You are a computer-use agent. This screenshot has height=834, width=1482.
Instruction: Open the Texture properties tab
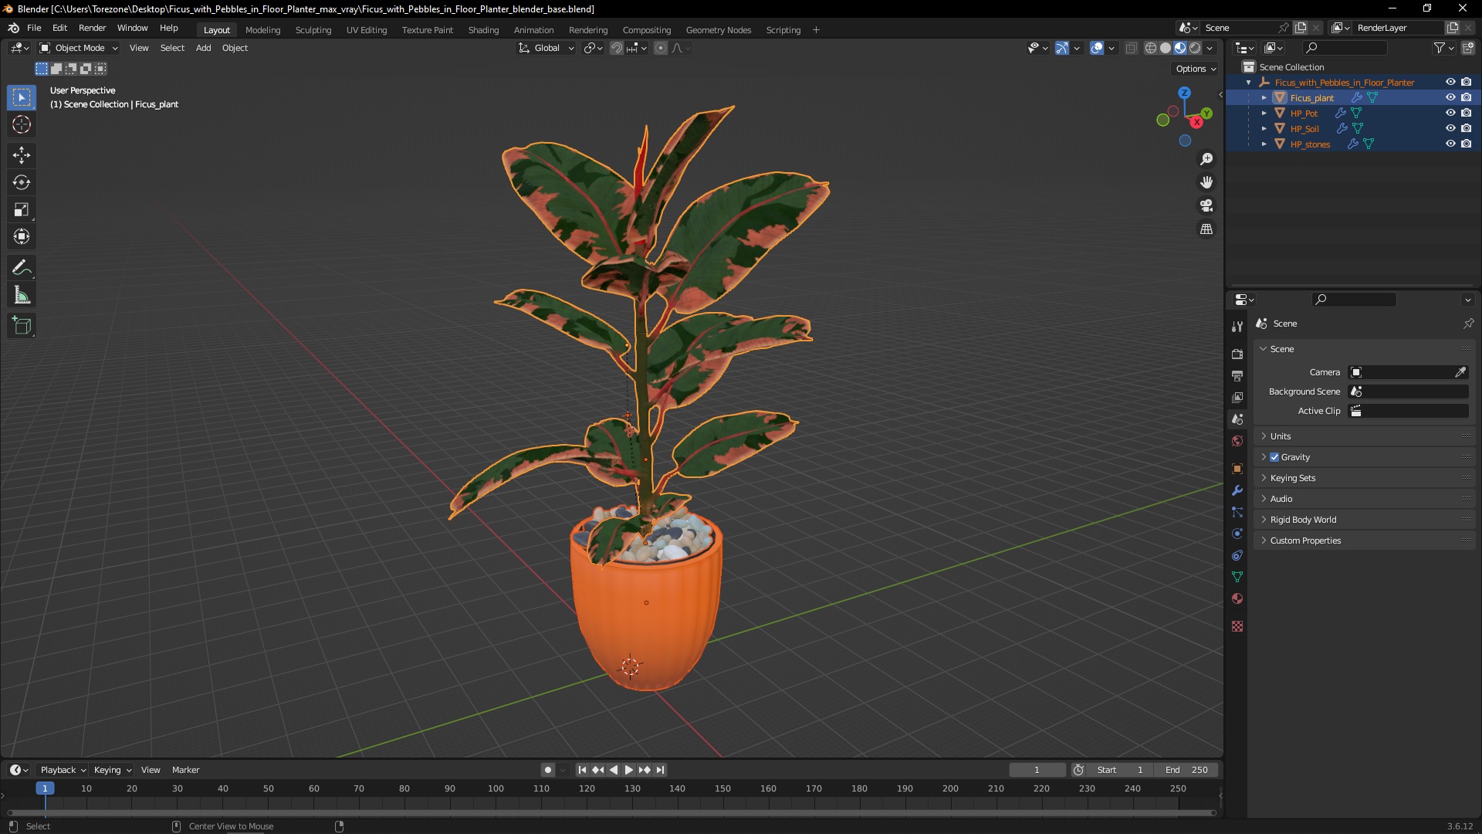pyautogui.click(x=1237, y=626)
